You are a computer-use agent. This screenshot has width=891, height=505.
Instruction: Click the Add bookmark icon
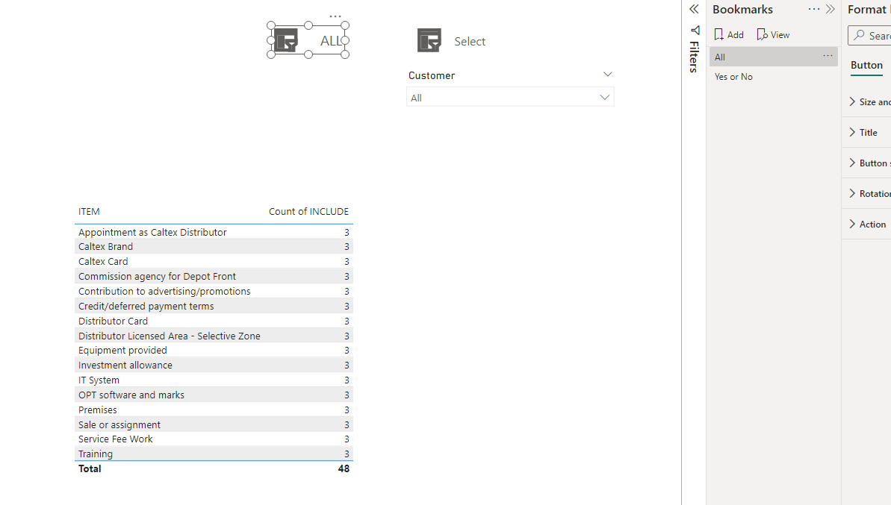tap(718, 34)
